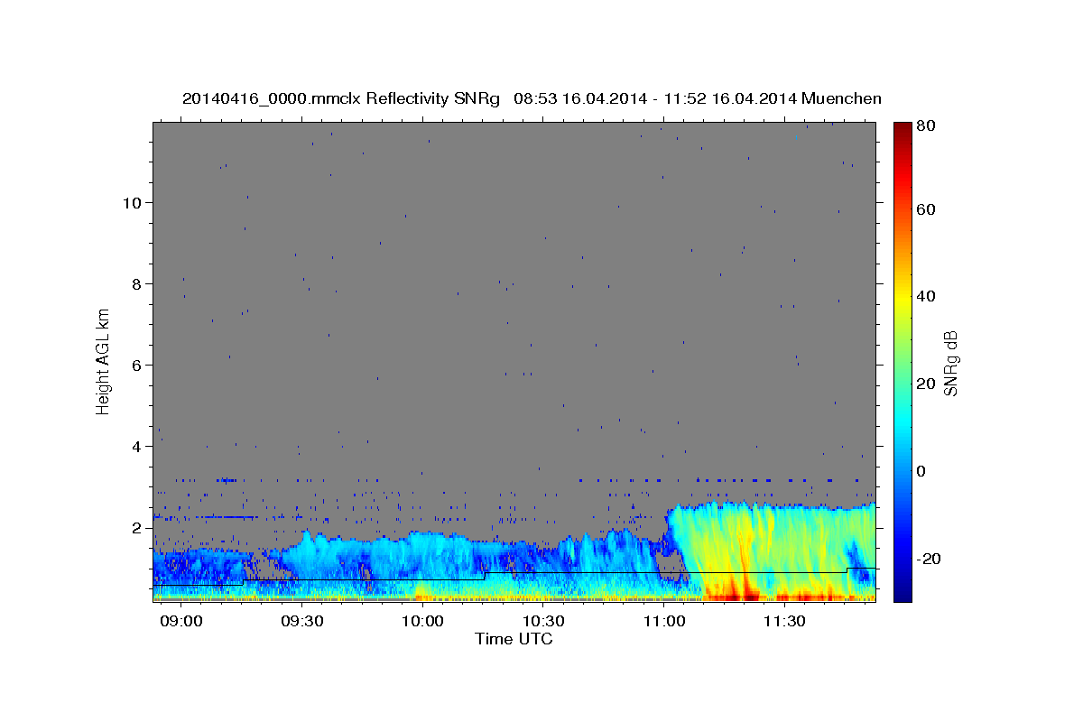1083x722 pixels.
Task: Click the height tick label '6'
Action: tap(136, 365)
